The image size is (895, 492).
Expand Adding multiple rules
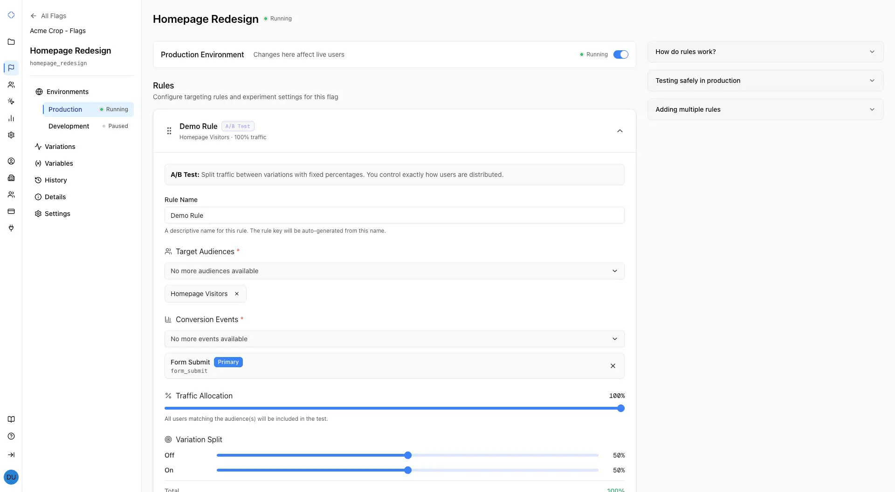pyautogui.click(x=765, y=109)
